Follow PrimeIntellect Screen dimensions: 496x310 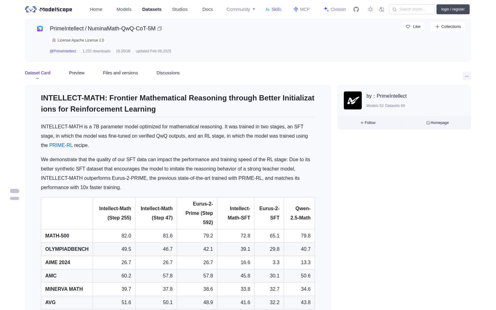pyautogui.click(x=368, y=123)
